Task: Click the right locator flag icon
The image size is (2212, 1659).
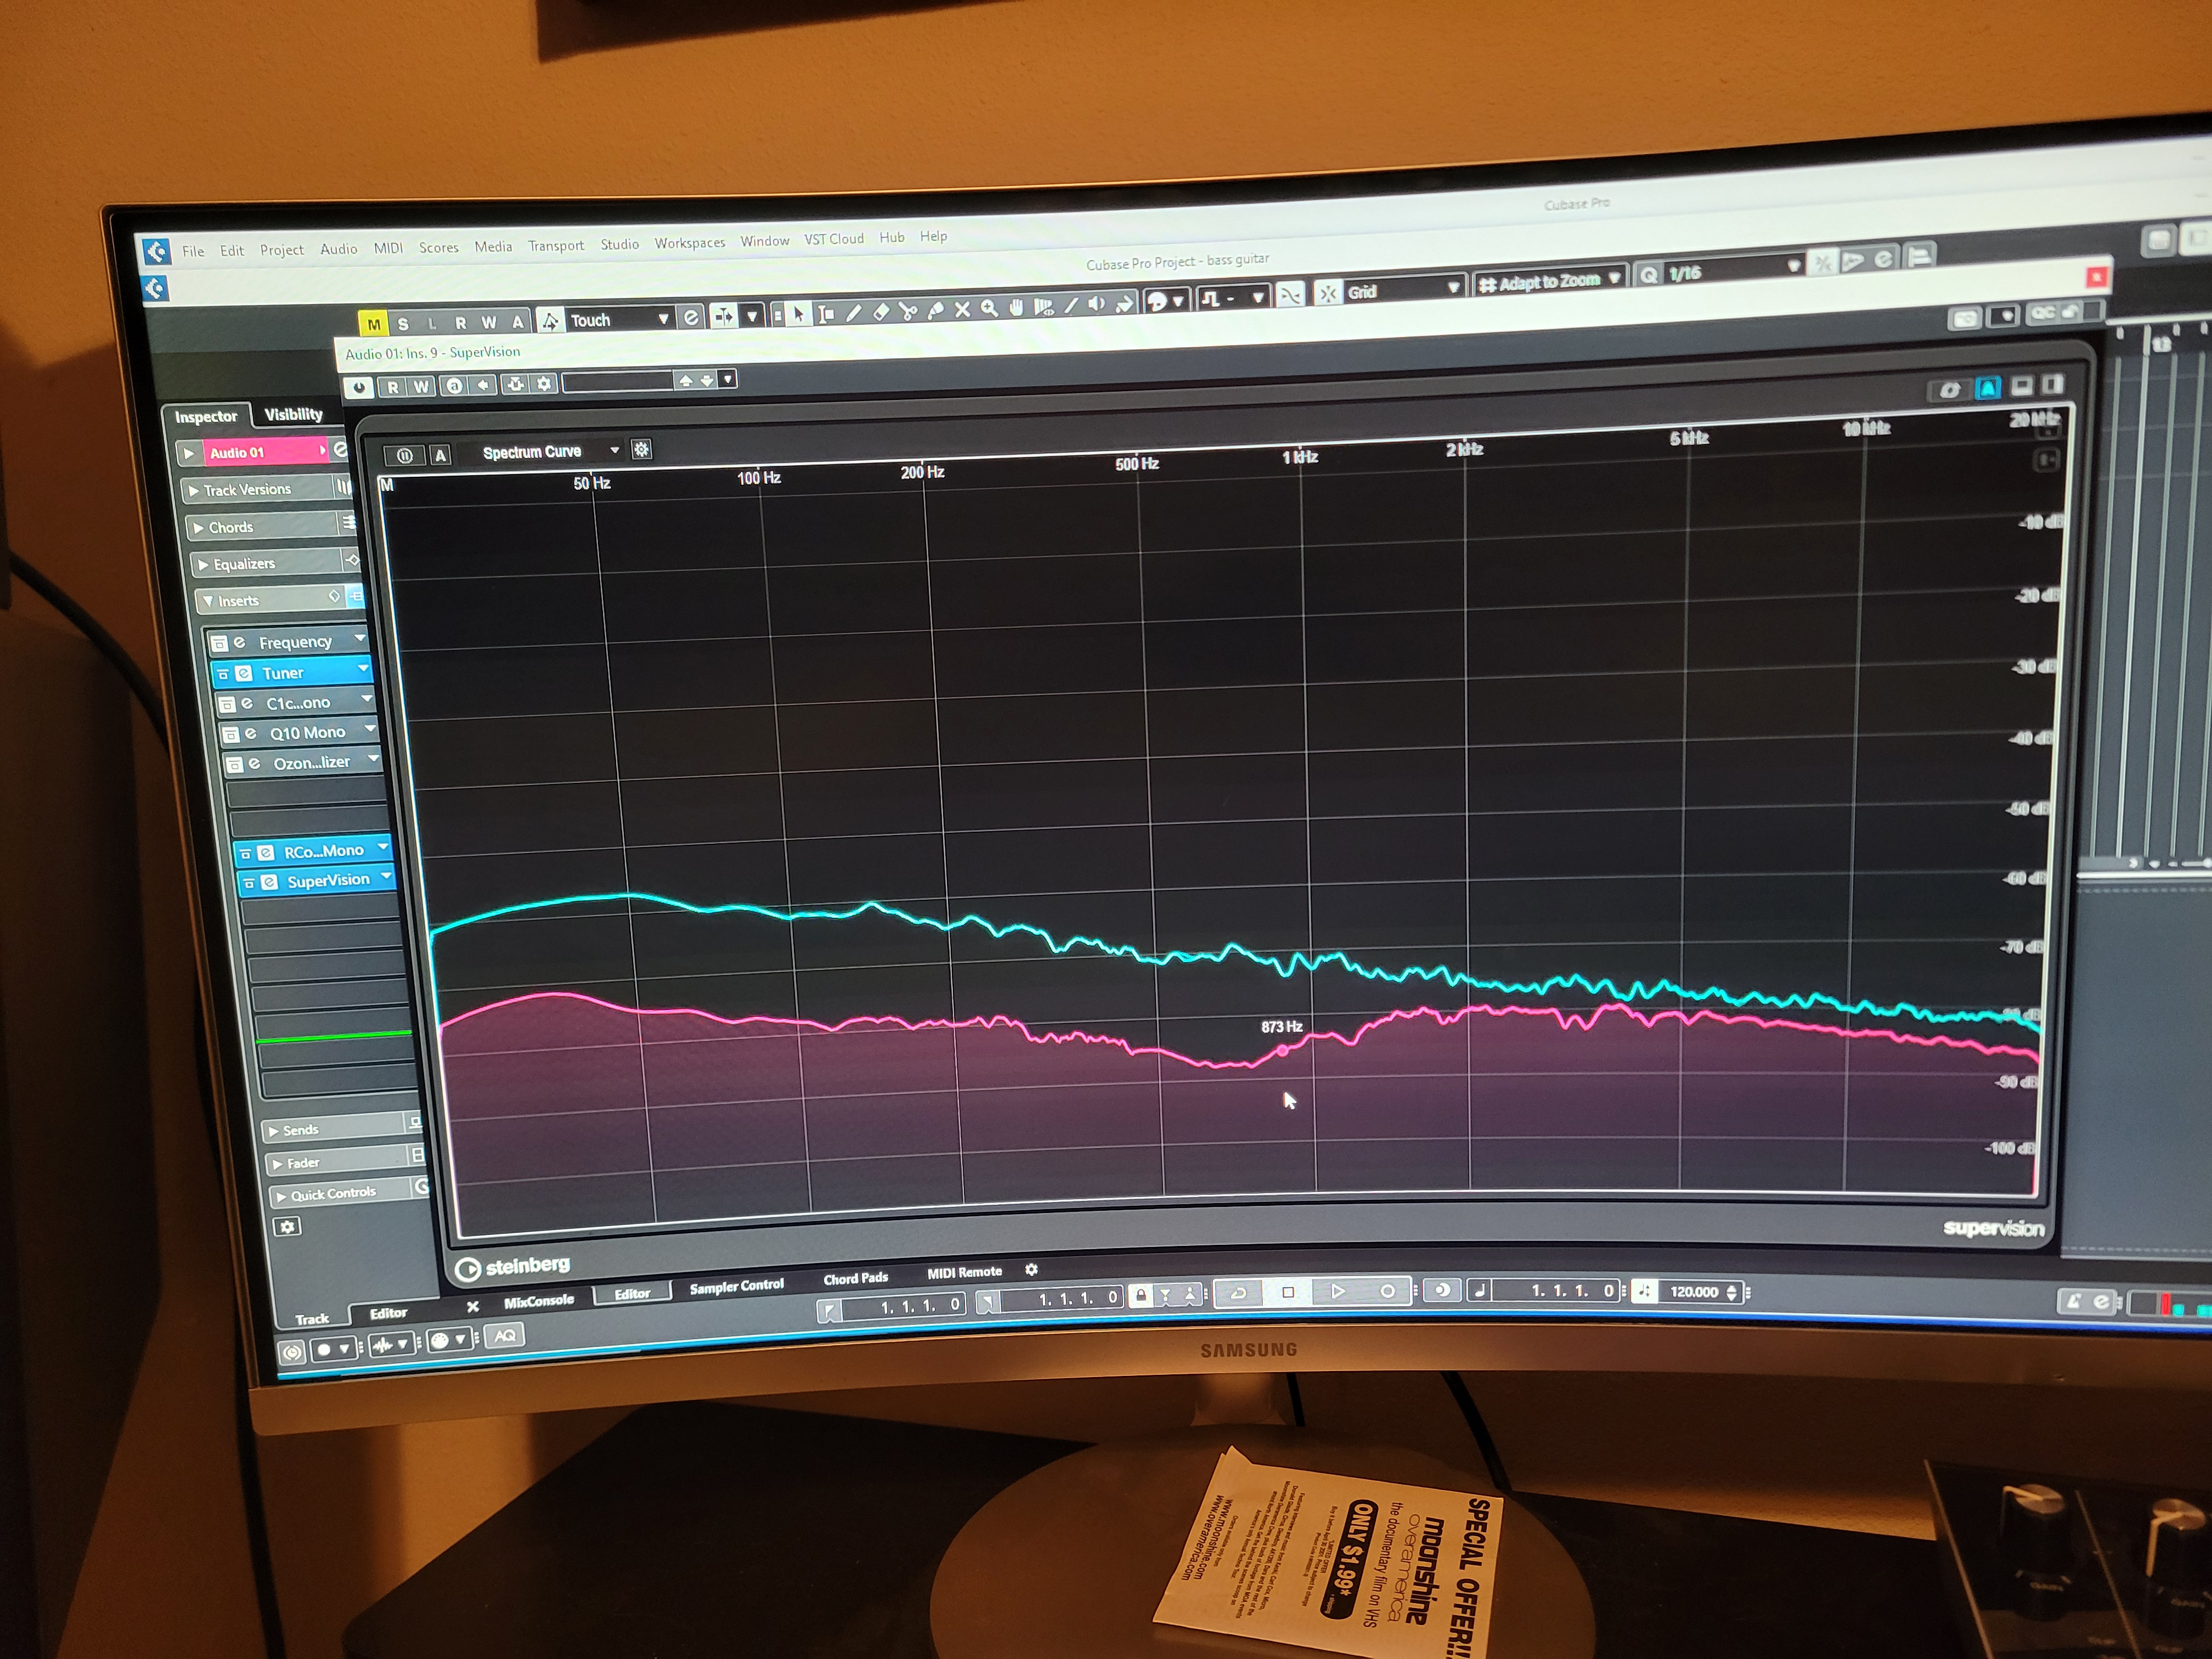Action: click(987, 1302)
